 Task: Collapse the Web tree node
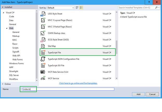click(7, 28)
